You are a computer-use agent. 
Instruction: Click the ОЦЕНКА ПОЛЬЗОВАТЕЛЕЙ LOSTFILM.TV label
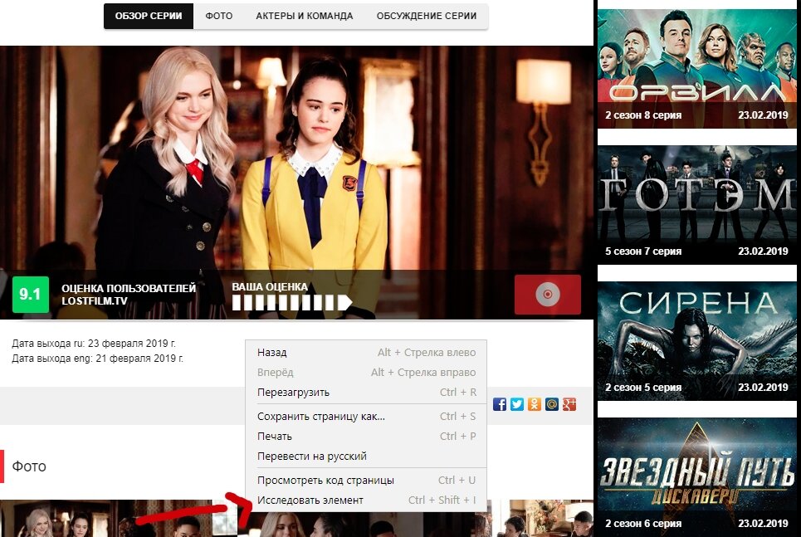(128, 295)
